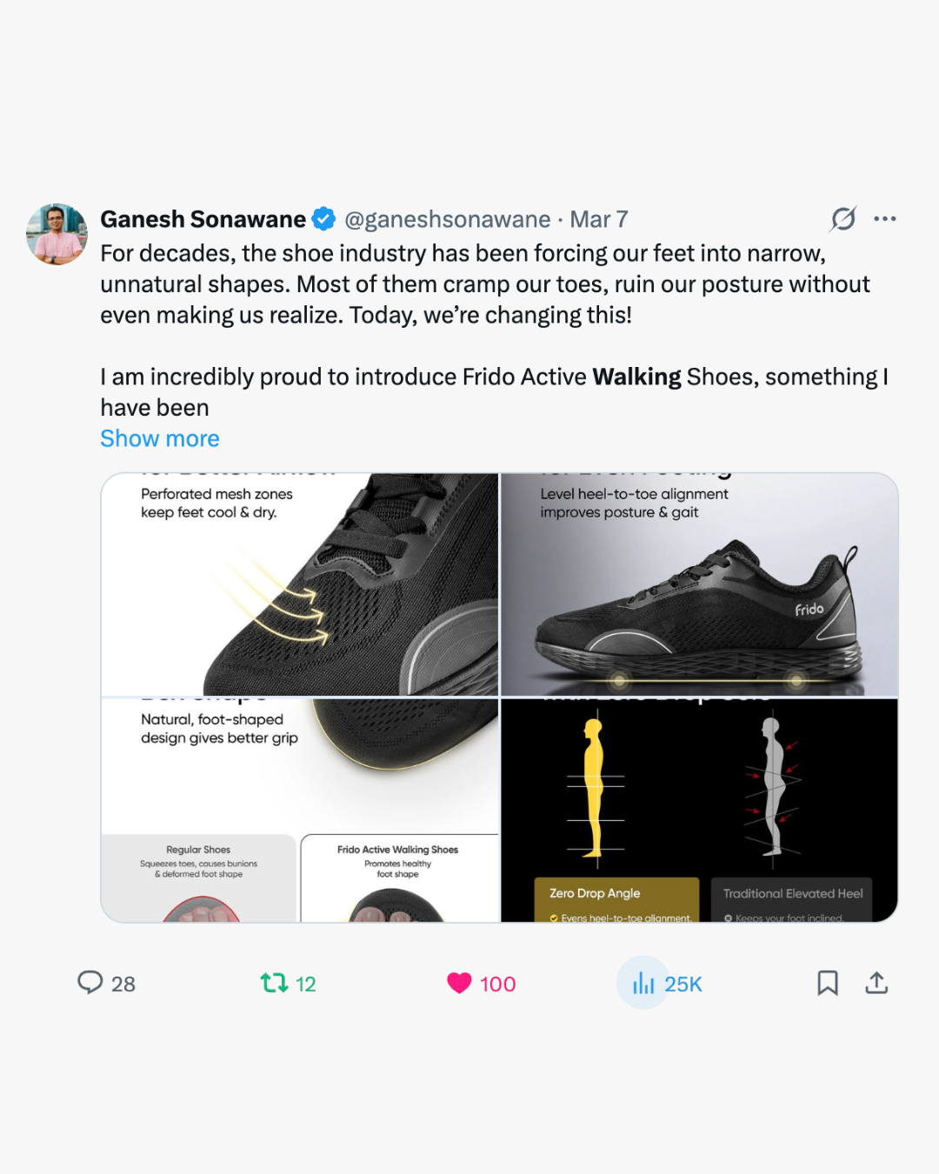The width and height of the screenshot is (939, 1174).
Task: Open the natural foot-shaped design image
Action: click(x=300, y=810)
